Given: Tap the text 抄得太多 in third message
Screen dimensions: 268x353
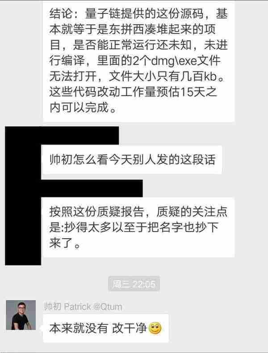Looking at the screenshot, I should 88,227.
